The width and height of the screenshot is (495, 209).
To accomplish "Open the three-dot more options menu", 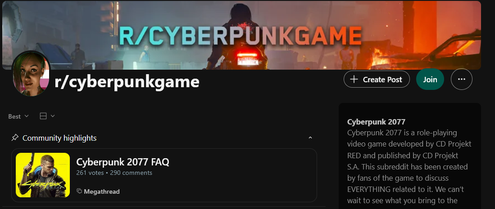I will click(462, 79).
